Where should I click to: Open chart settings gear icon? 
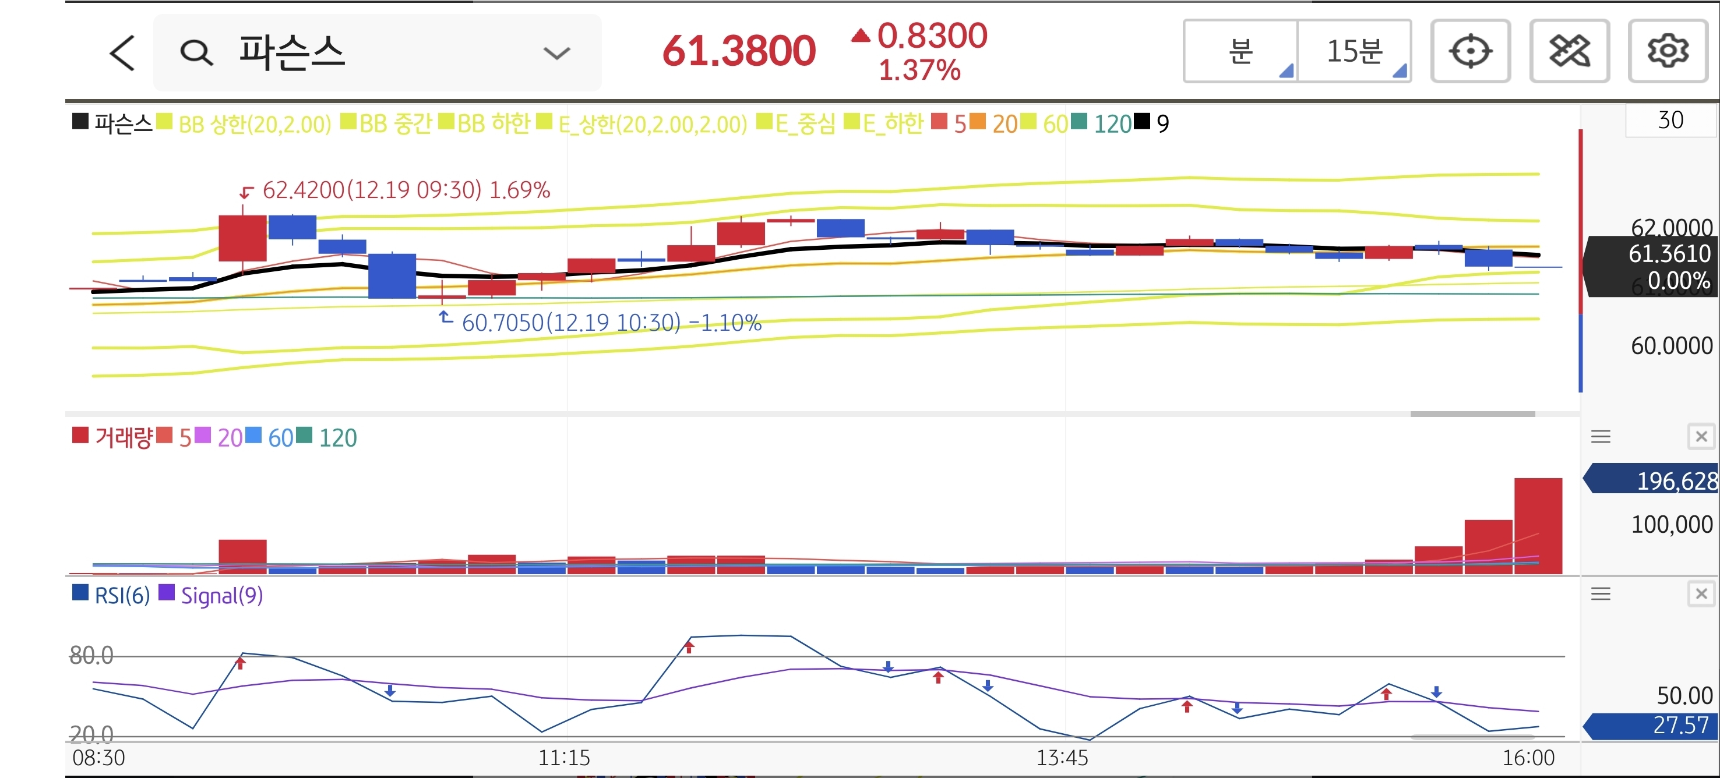pos(1667,51)
